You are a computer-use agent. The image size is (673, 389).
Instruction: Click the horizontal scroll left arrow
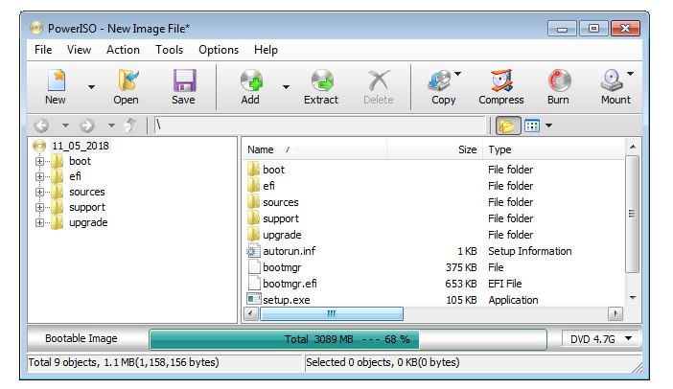[x=251, y=314]
